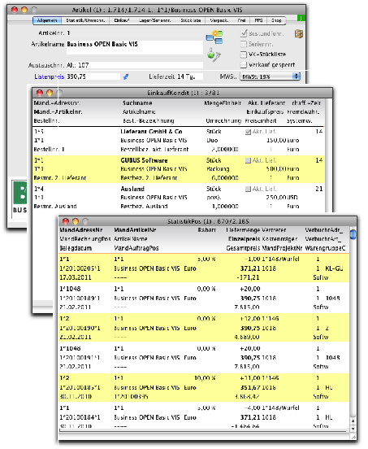Click the Lieferzeit field showing 14 Tg.
This screenshot has height=449, width=368.
[190, 76]
